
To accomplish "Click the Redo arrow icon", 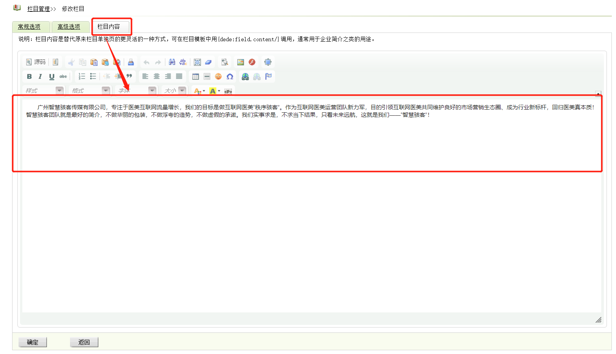I will (158, 62).
